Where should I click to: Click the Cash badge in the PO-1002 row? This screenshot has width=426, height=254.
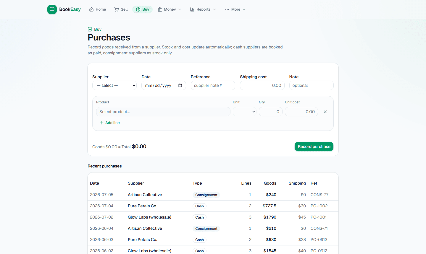click(199, 206)
